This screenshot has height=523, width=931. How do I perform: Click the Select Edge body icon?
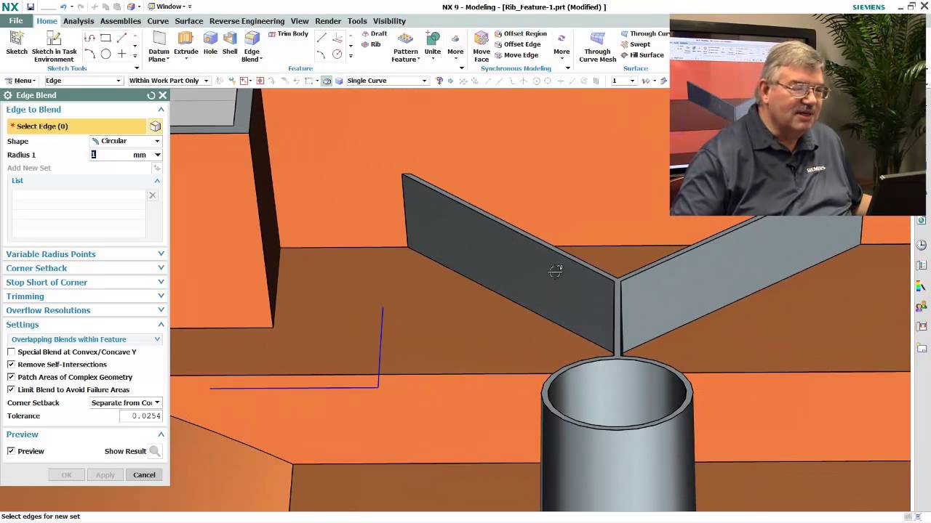point(155,126)
